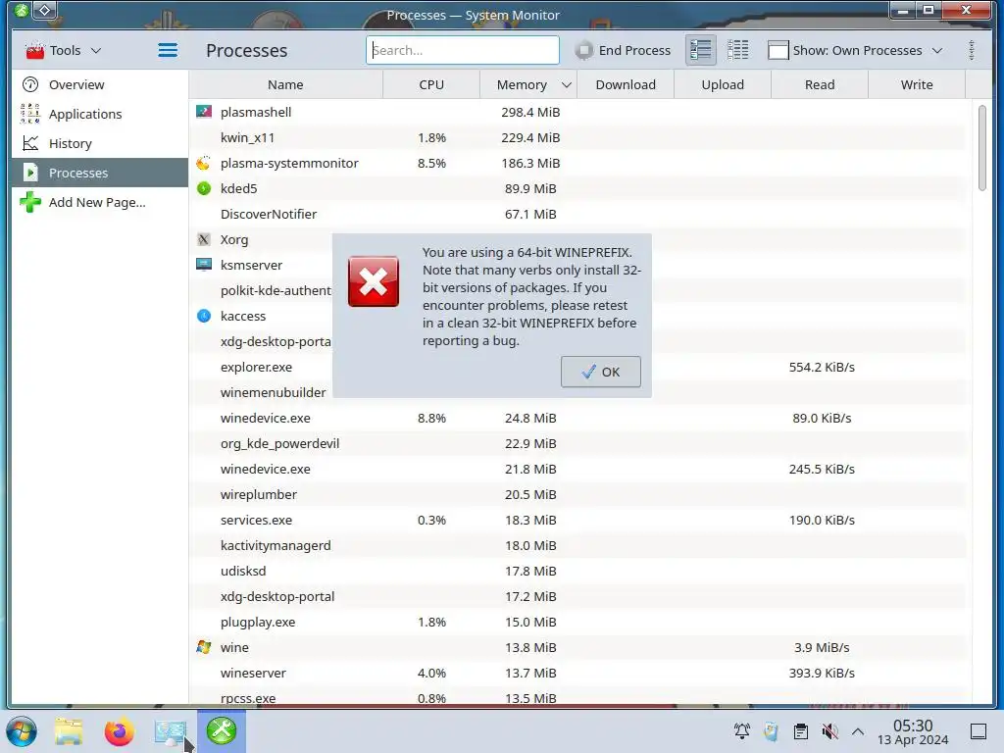
Task: Select the DiscoverNotifier row
Action: point(577,214)
